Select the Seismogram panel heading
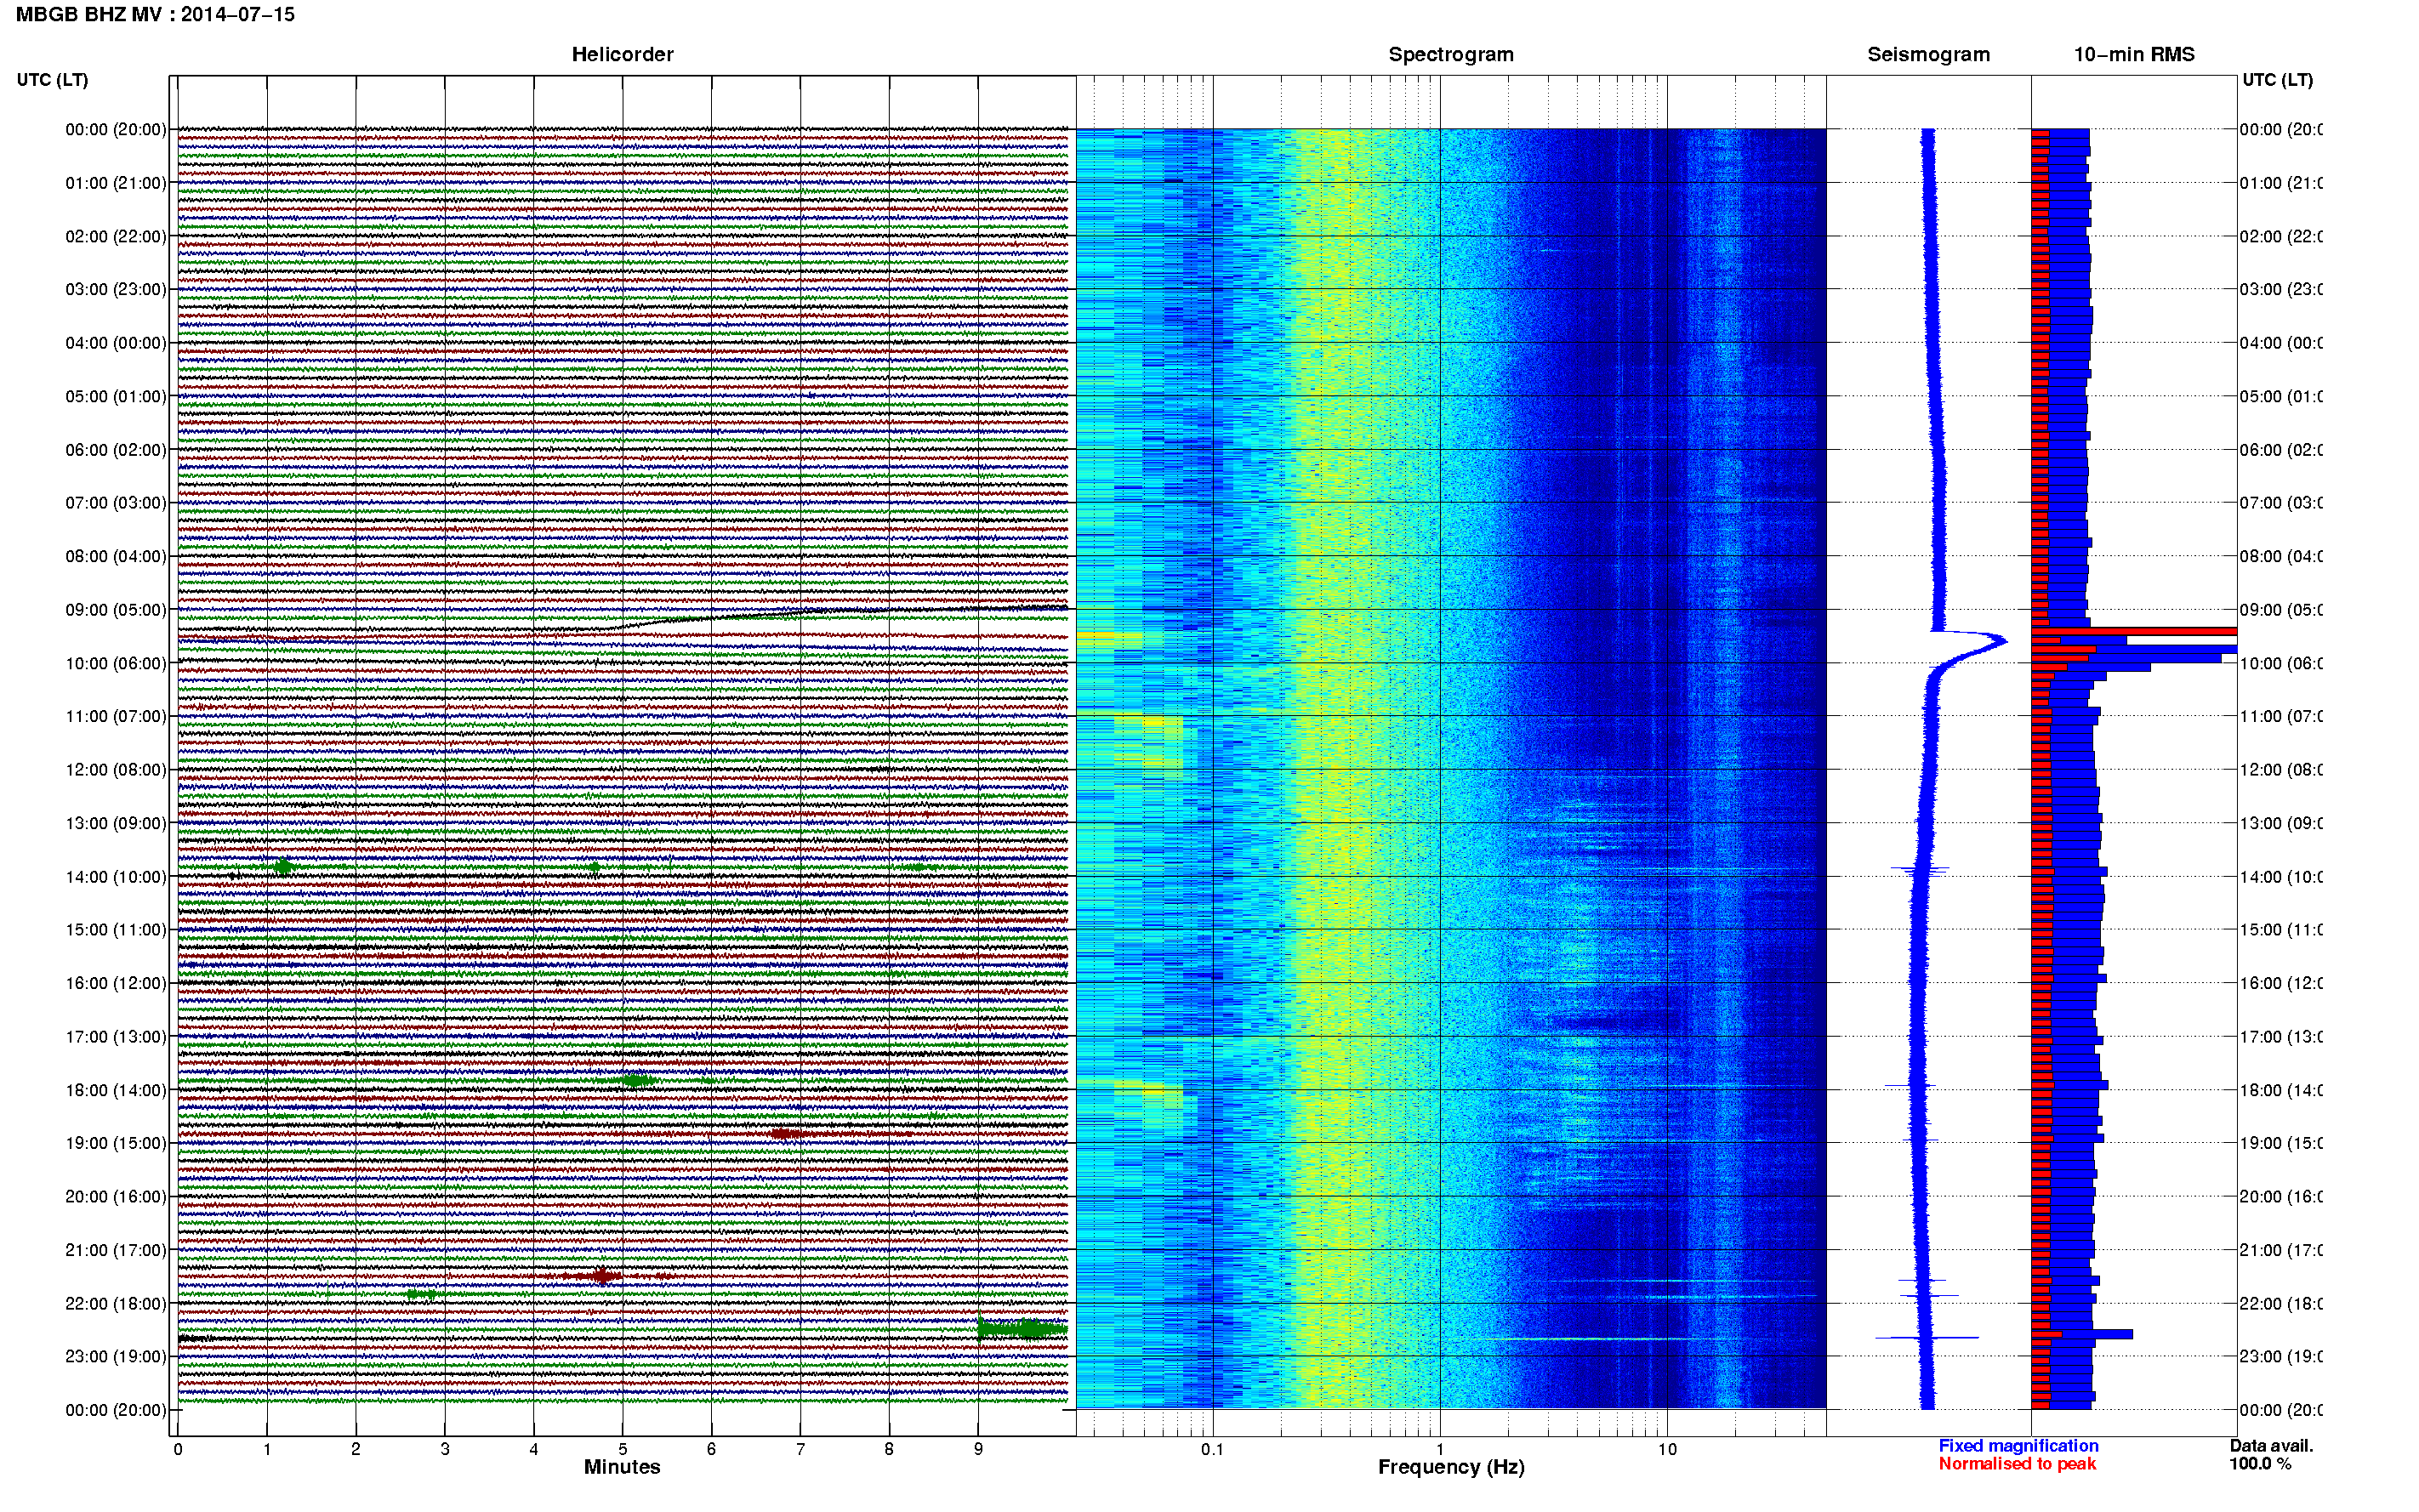This screenshot has width=2419, height=1512. (x=1928, y=54)
